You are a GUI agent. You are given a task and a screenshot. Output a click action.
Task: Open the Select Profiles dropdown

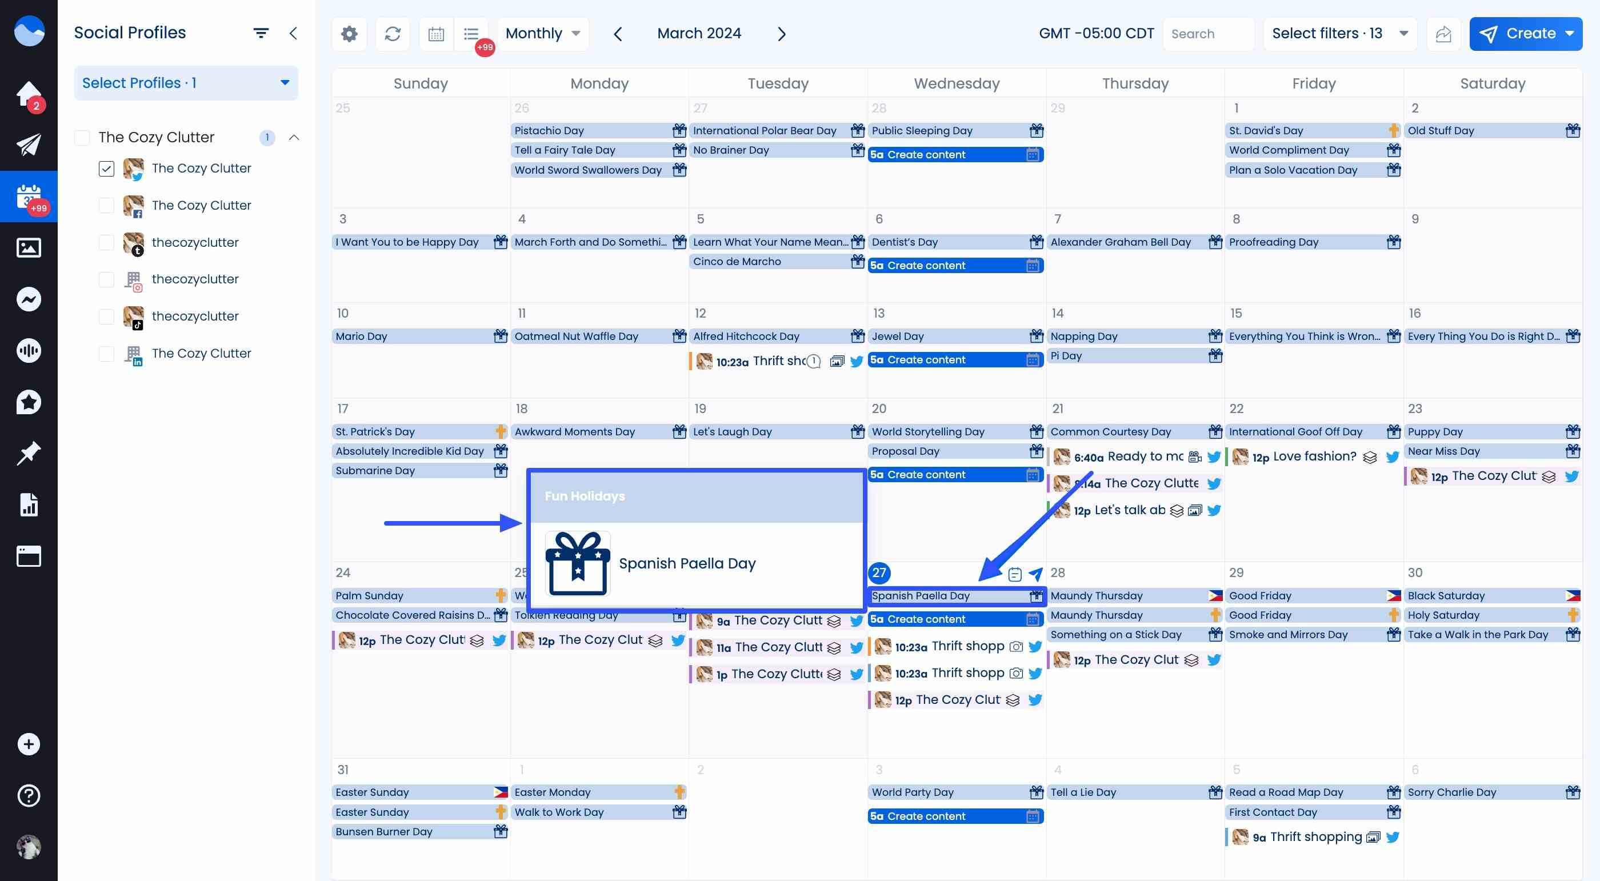(x=185, y=83)
